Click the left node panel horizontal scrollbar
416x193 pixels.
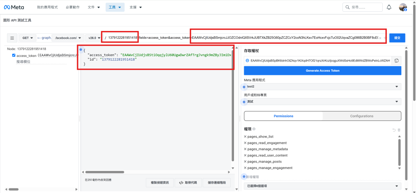(x=13, y=190)
